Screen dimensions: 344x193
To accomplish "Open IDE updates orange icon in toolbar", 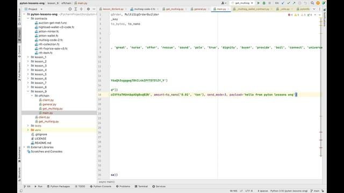I will click(318, 3).
